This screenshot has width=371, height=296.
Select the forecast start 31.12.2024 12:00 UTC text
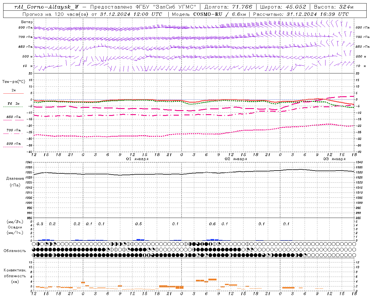pyautogui.click(x=131, y=14)
